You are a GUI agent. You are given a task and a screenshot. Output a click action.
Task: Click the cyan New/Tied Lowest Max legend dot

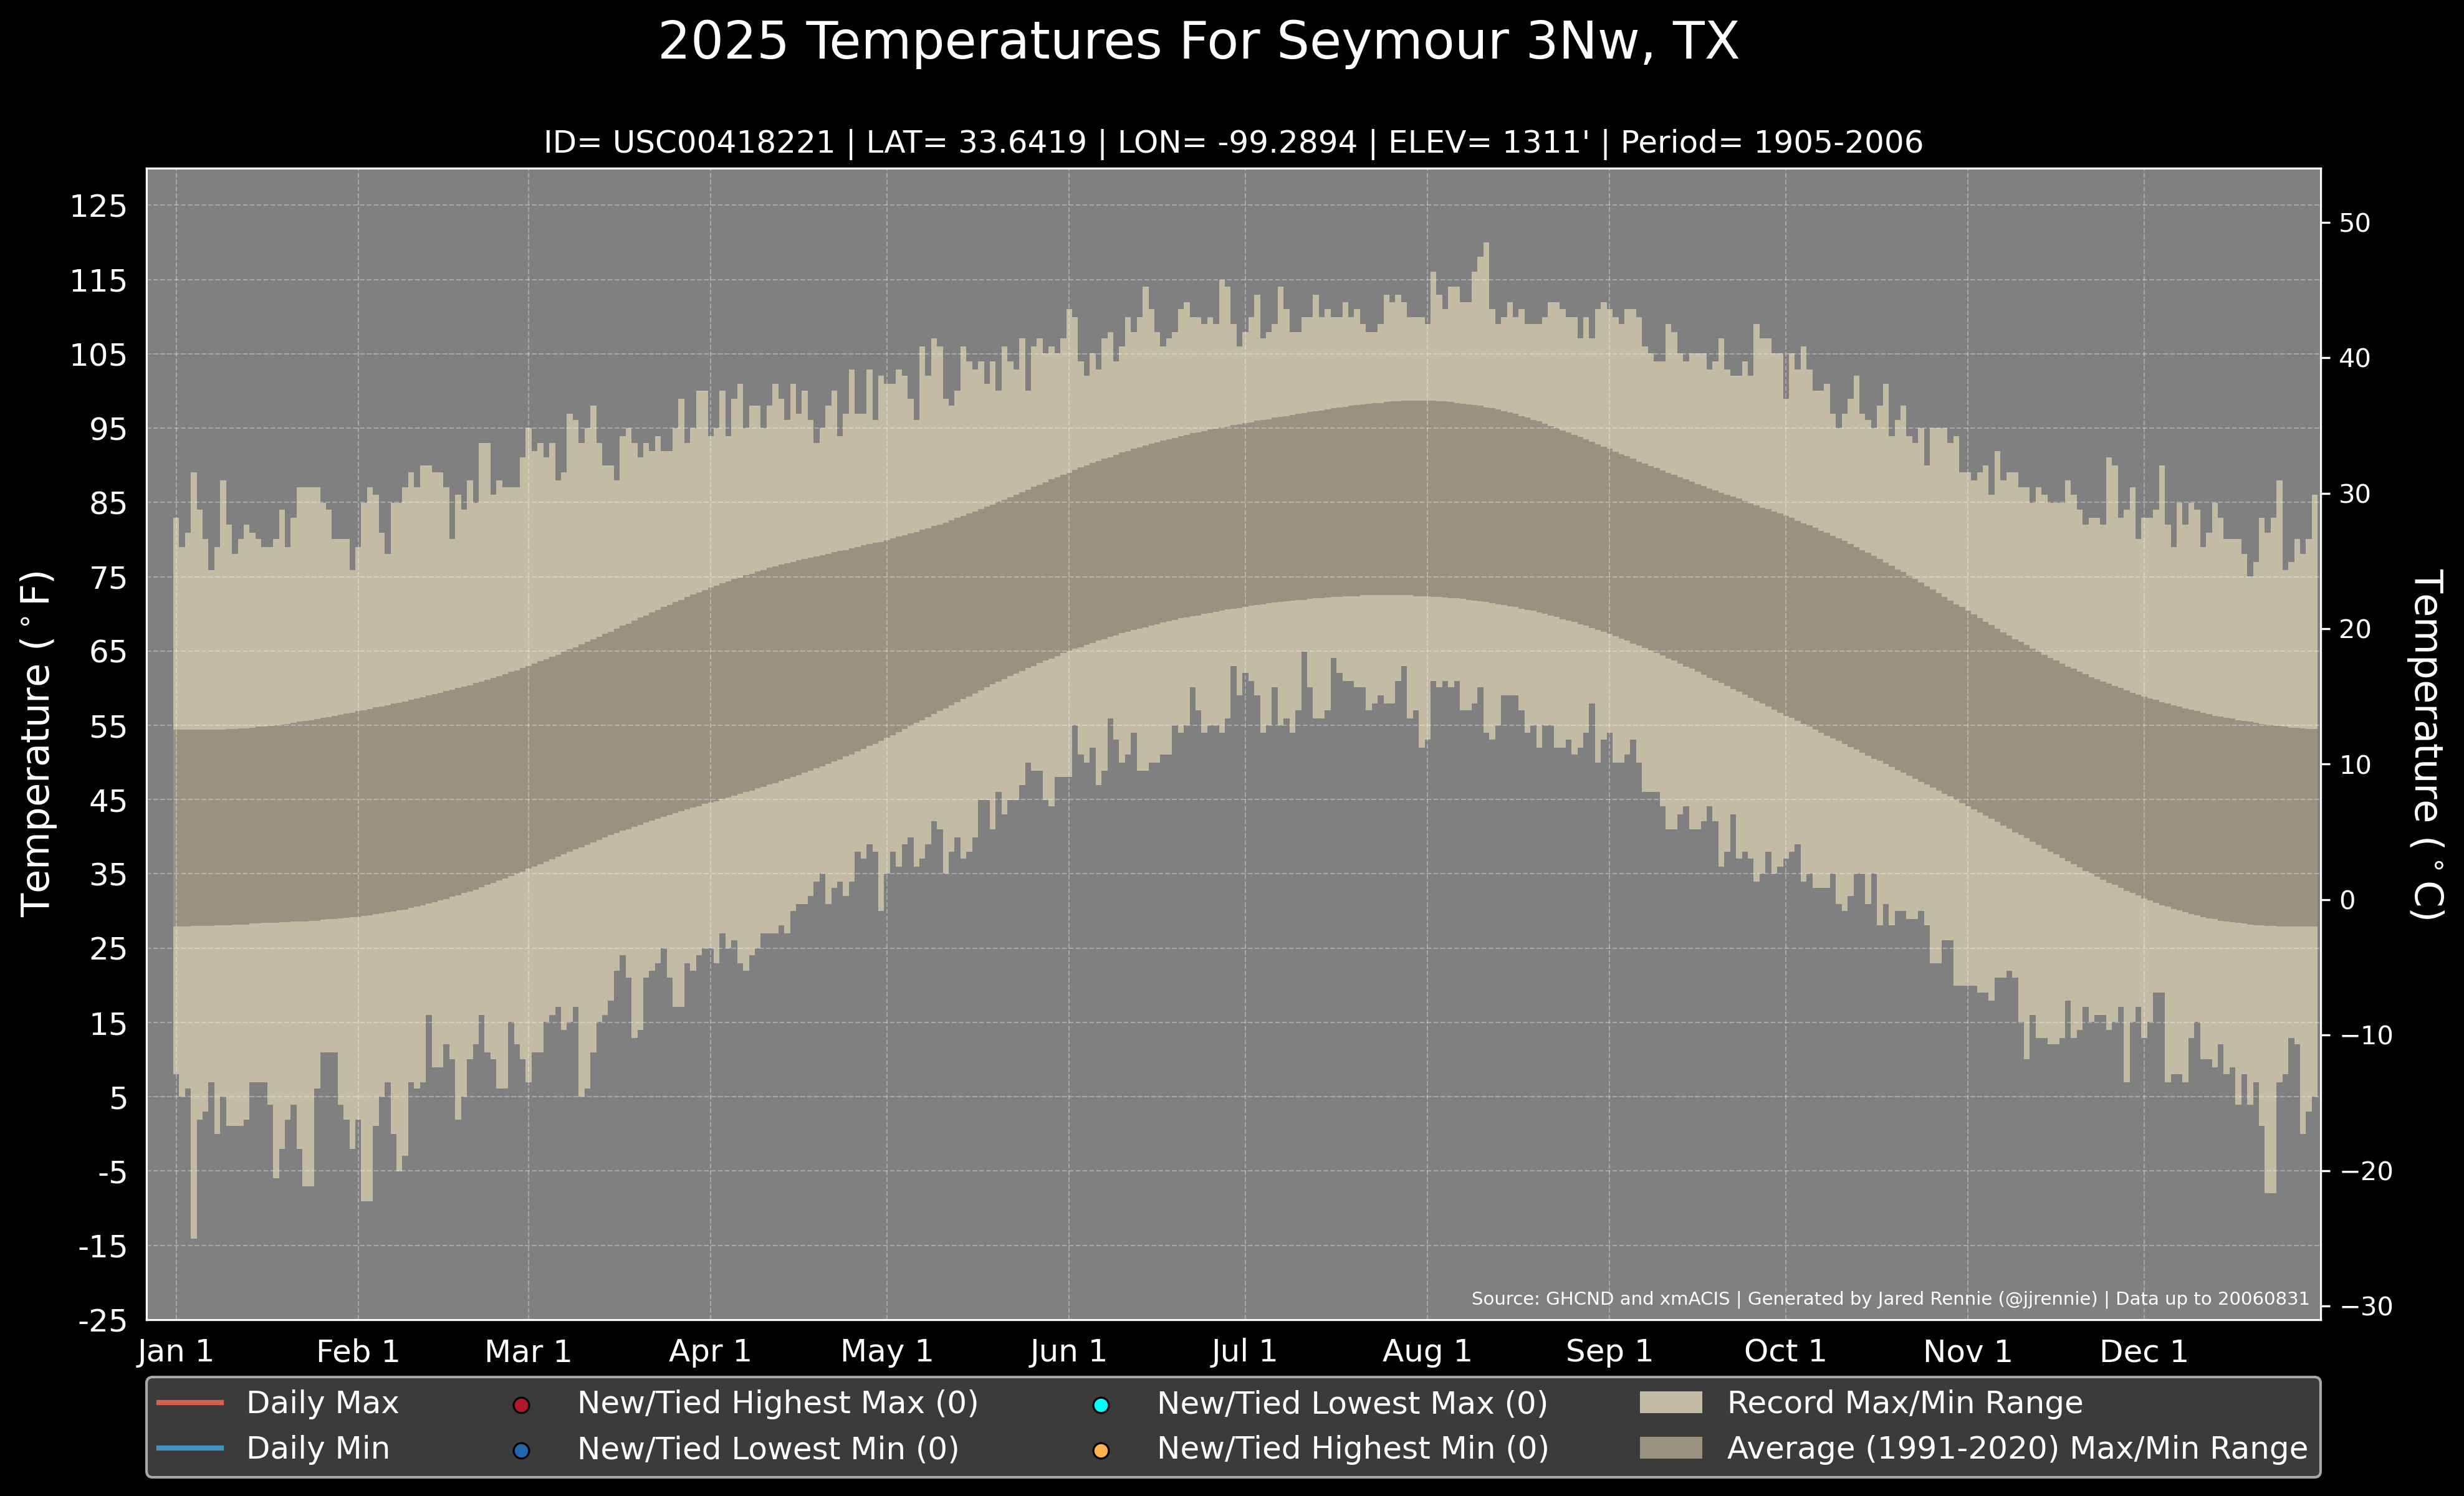click(x=1101, y=1405)
